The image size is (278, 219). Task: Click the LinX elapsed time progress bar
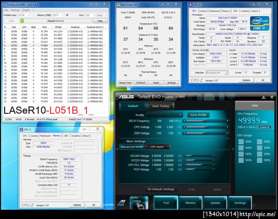click(56, 21)
